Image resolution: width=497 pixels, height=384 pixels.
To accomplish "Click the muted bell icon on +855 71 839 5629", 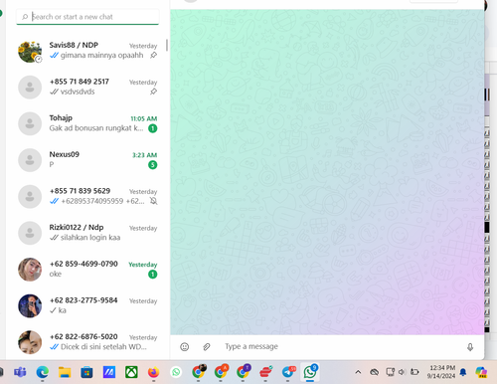I will 153,201.
